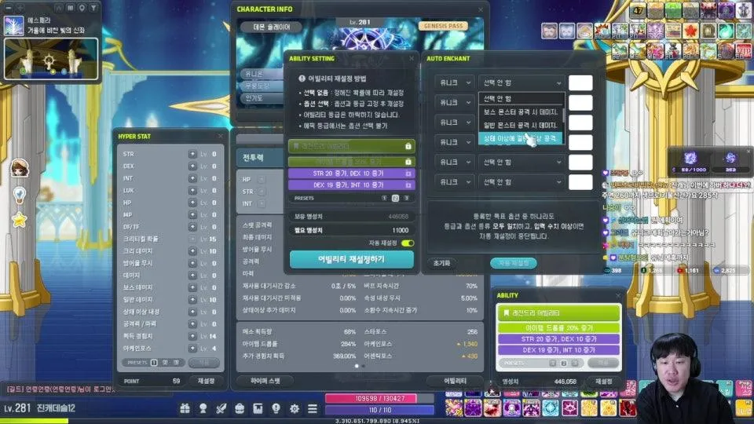Toggle lock on the STR 20 증가 ability line
Screen dimensions: 754x424
pyautogui.click(x=408, y=173)
